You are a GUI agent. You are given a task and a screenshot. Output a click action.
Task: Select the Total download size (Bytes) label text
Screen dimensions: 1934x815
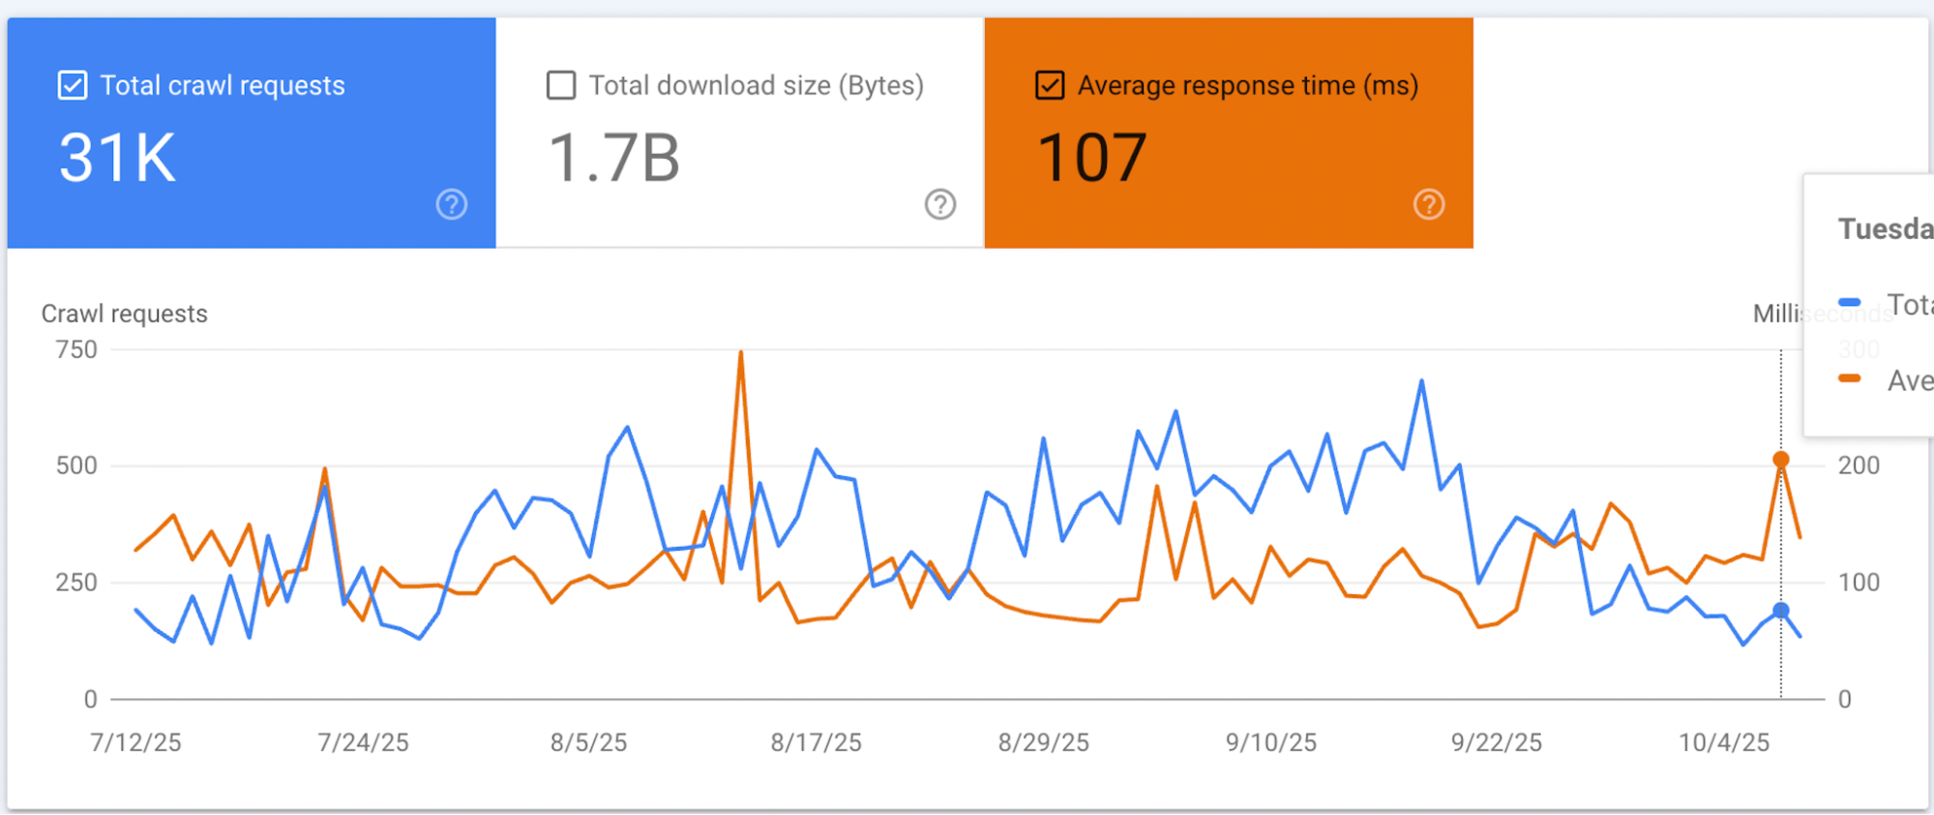757,85
